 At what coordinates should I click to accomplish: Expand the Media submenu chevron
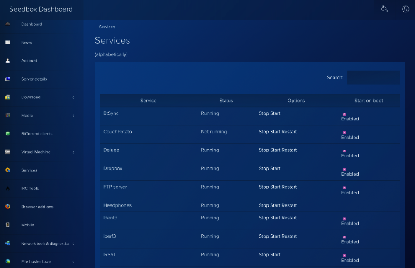tap(73, 116)
